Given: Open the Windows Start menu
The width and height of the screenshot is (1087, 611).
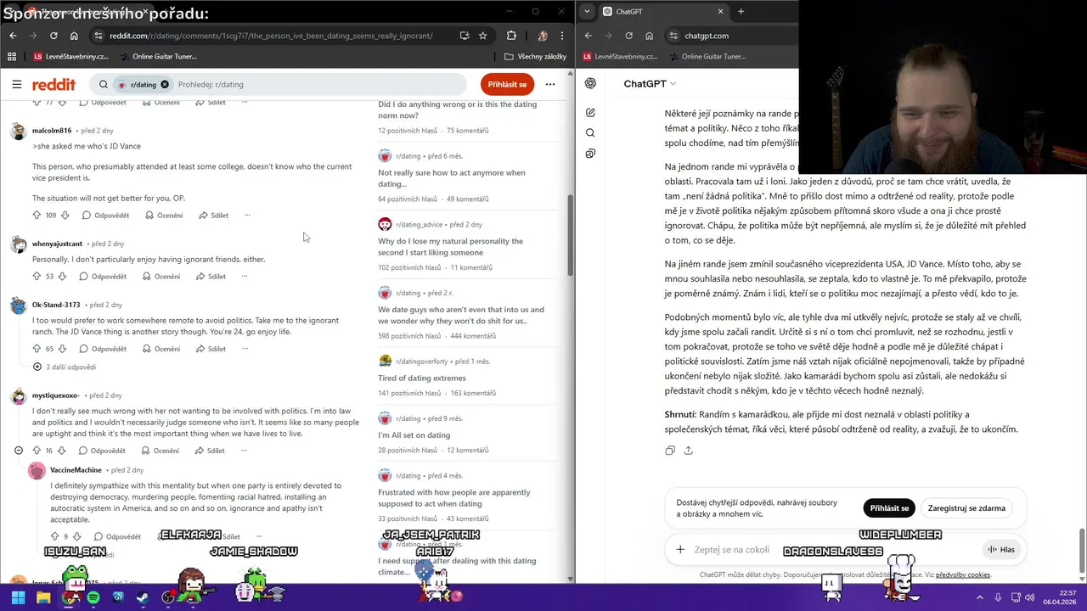Looking at the screenshot, I should [18, 597].
